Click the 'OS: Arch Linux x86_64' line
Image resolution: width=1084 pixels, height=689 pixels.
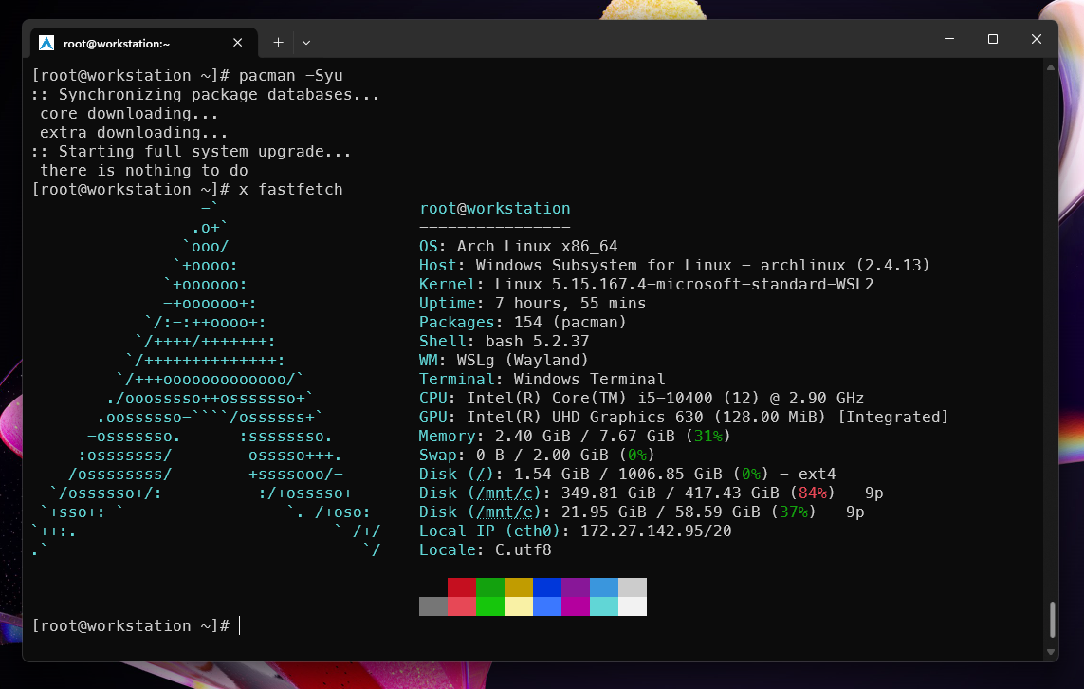coord(518,246)
